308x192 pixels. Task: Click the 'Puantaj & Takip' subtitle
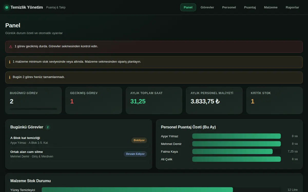point(56,7)
